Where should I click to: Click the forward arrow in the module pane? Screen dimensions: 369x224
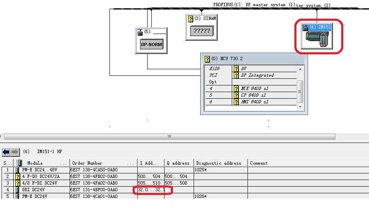click(x=15, y=152)
